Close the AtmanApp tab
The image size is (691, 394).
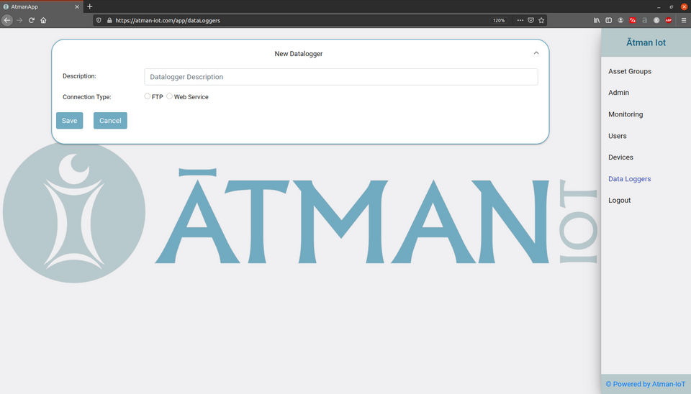pos(77,6)
